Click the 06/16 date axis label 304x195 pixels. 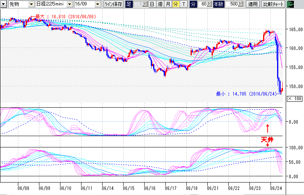point(150,188)
